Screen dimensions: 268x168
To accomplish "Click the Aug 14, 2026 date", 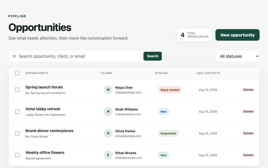I will point(208,133).
